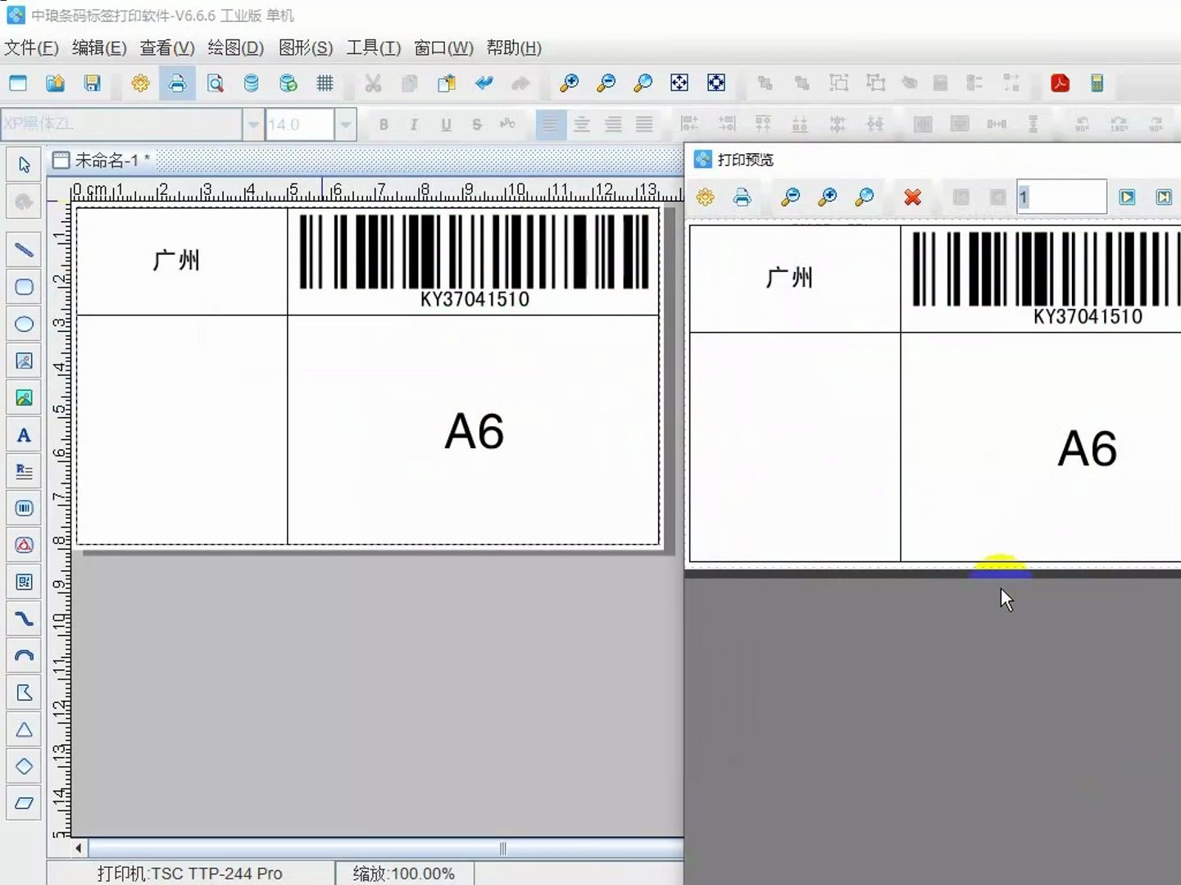This screenshot has width=1181, height=885.
Task: Set text alignment to right
Action: 613,125
